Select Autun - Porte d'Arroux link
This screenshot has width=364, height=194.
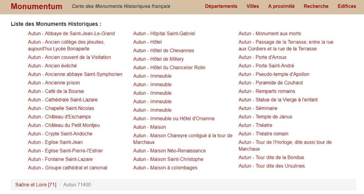(262, 57)
